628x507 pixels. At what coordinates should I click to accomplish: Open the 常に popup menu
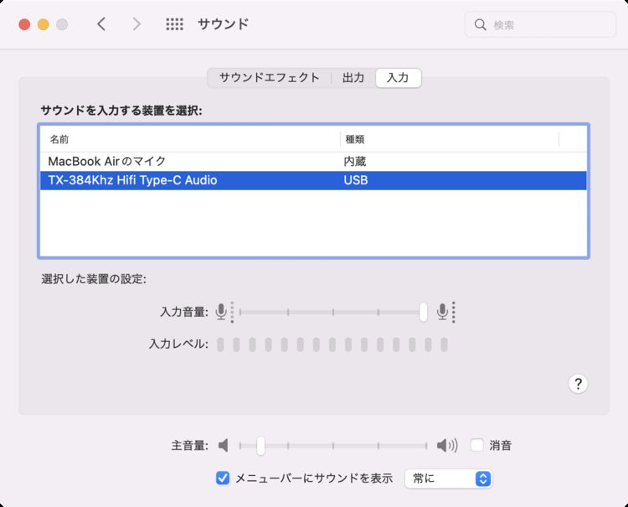coord(448,479)
